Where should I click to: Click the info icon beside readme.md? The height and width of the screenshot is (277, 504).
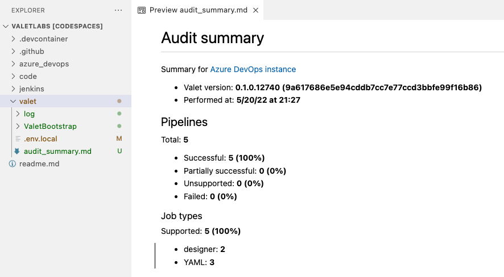click(12, 164)
